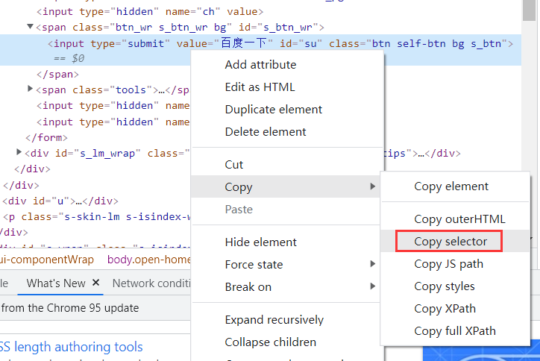Click 'from the Chrome 95 update' text
This screenshot has height=361, width=540.
[x=70, y=308]
